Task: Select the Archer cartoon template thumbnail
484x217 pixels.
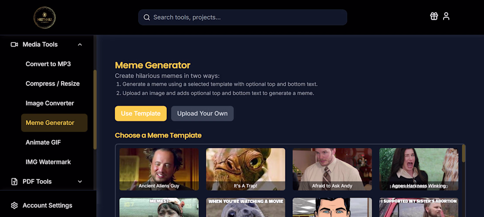Action: click(x=332, y=207)
